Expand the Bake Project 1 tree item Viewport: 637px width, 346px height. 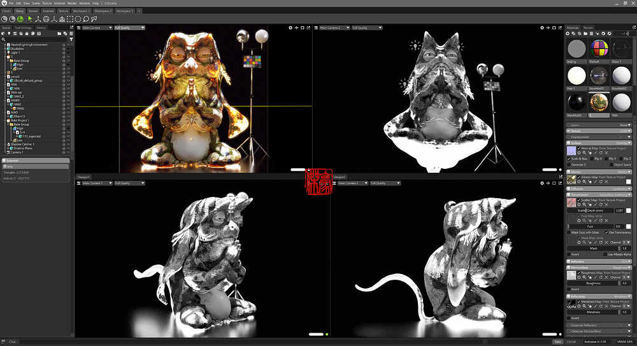(x=5, y=120)
